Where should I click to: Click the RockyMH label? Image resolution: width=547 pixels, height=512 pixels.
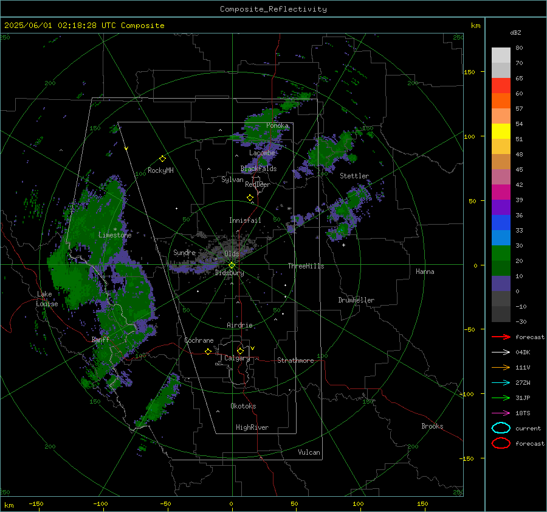point(160,170)
